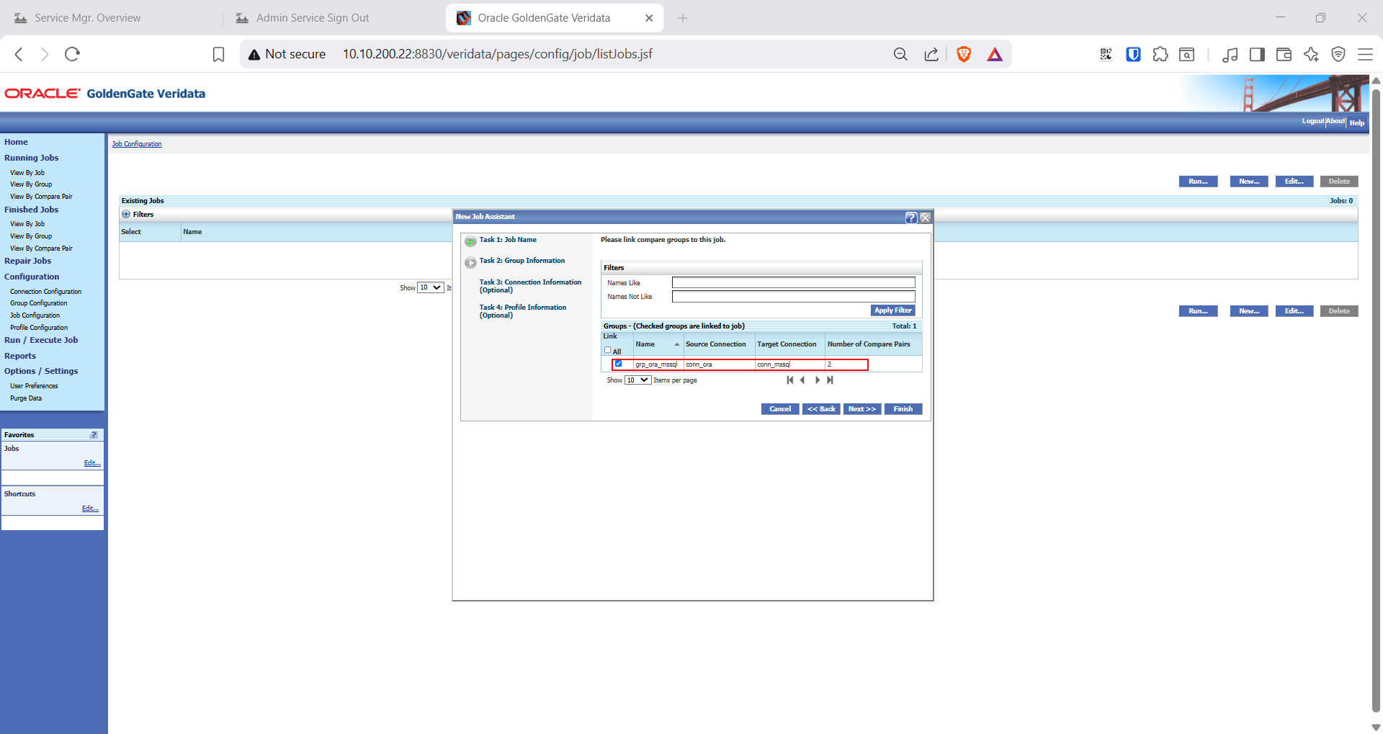Screen dimensions: 1383x734
Task: Select Task 3: Connection Information step
Action: coord(530,286)
